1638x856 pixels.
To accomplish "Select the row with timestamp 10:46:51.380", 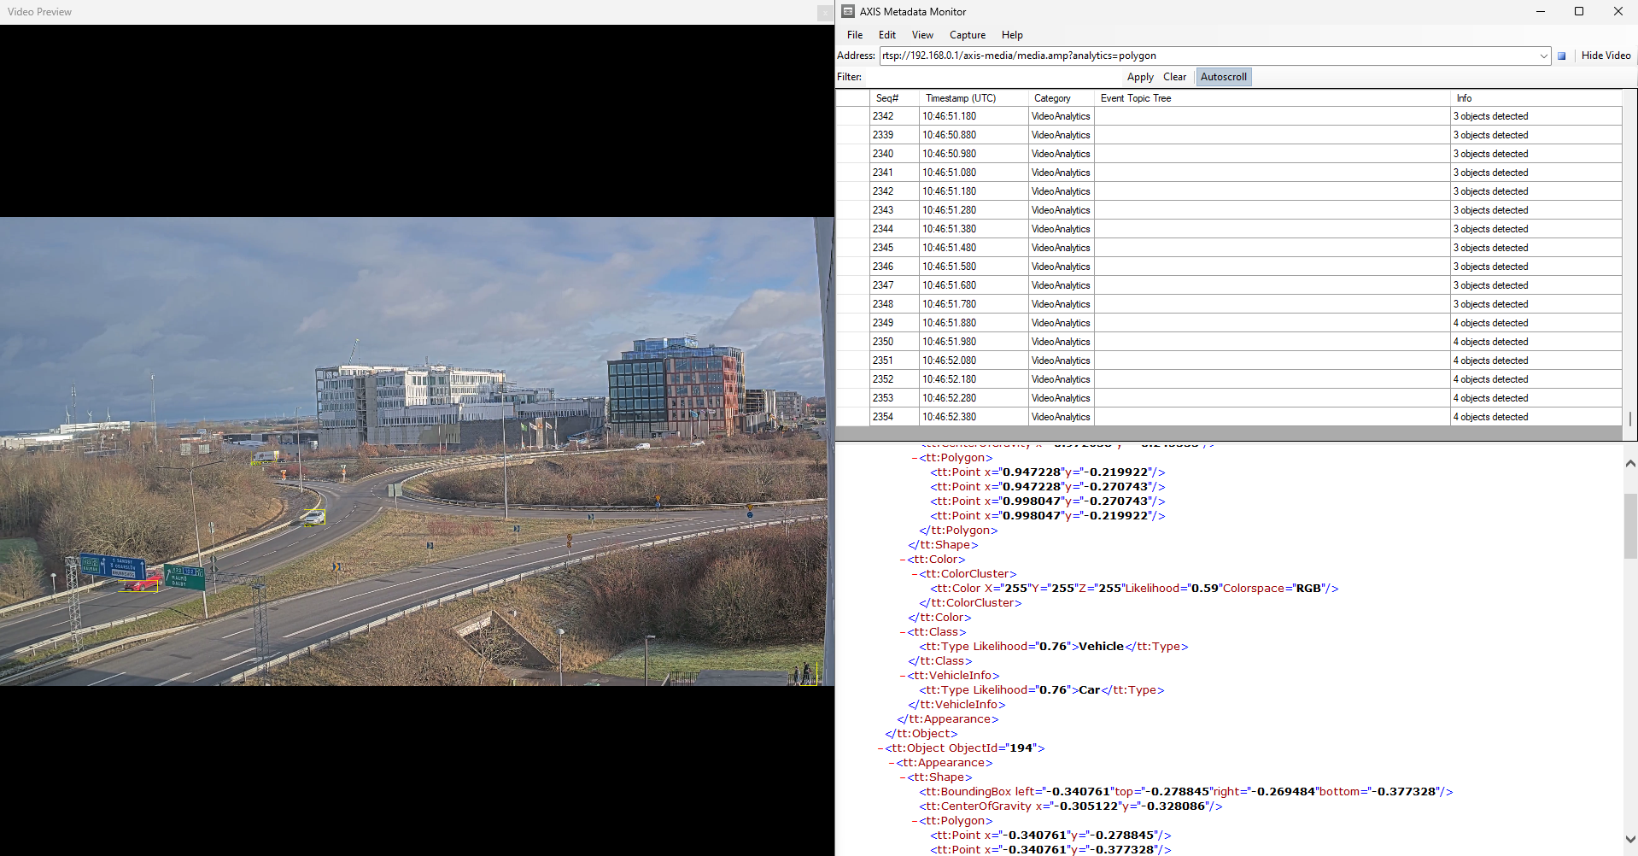I will pos(1229,229).
